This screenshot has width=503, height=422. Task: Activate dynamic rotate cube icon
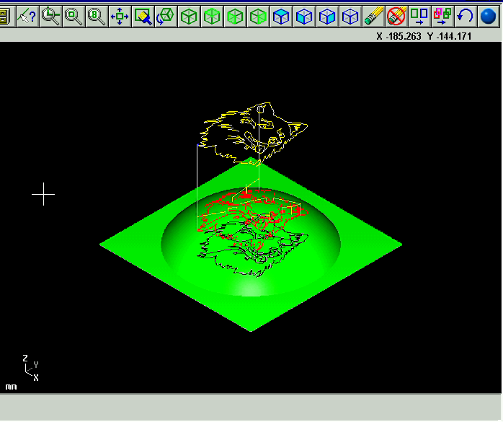pyautogui.click(x=166, y=16)
